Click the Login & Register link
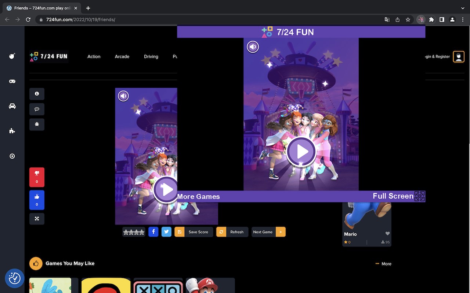Image resolution: width=470 pixels, height=293 pixels. (437, 56)
